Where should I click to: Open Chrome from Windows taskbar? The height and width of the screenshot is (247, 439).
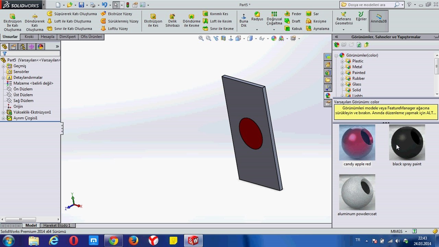click(114, 241)
